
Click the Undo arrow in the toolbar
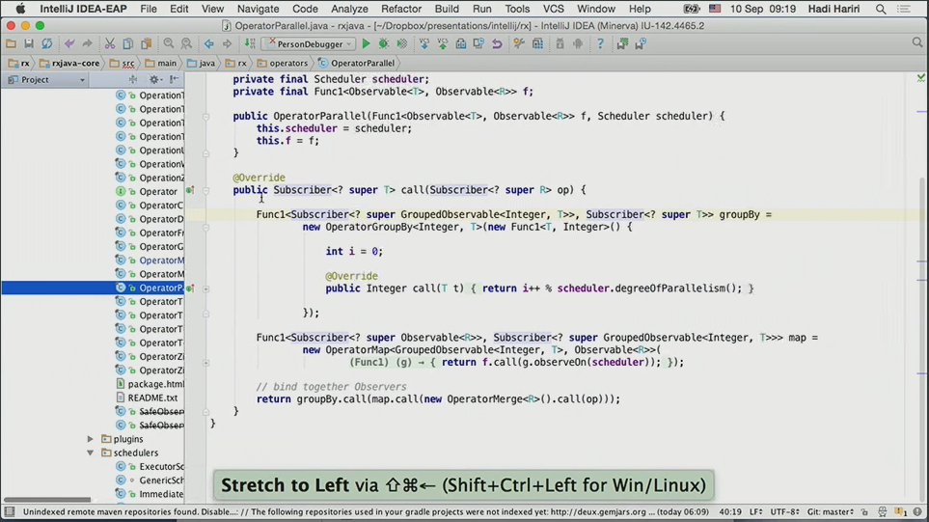(69, 43)
